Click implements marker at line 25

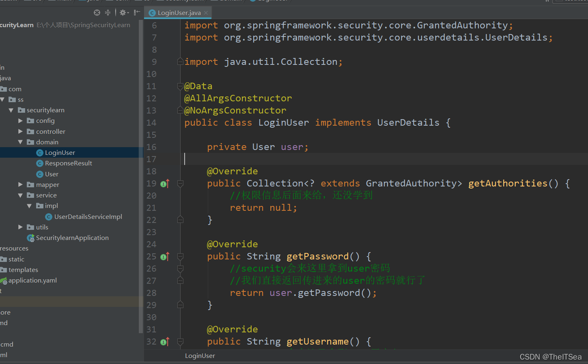click(165, 257)
